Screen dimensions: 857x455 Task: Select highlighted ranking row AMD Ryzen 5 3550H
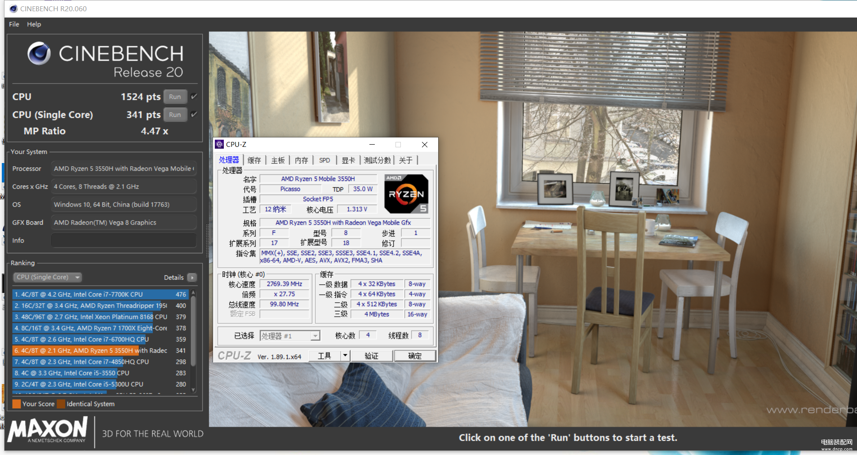100,350
